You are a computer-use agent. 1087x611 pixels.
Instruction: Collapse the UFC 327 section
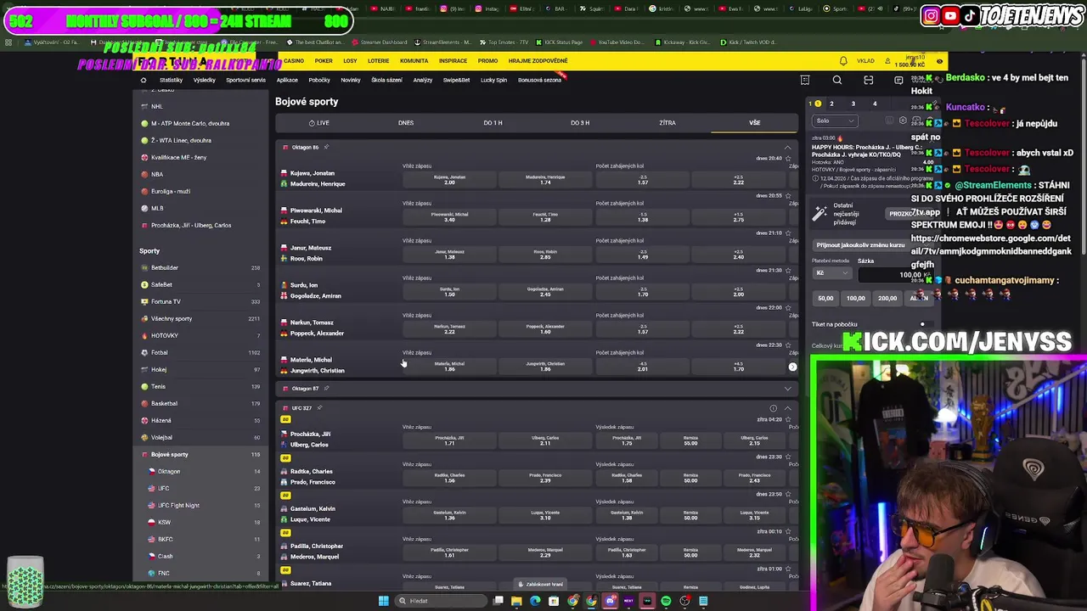[787, 408]
